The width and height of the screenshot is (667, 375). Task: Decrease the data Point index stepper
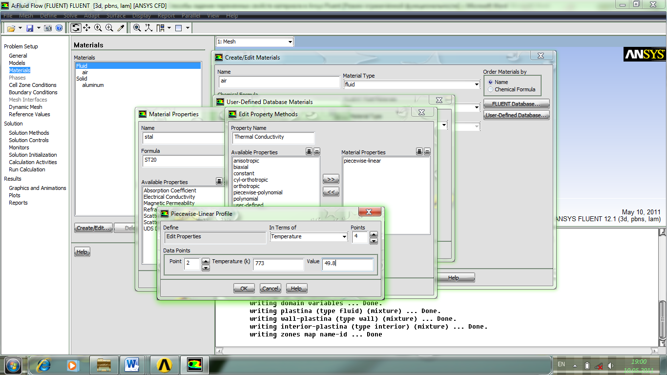206,268
